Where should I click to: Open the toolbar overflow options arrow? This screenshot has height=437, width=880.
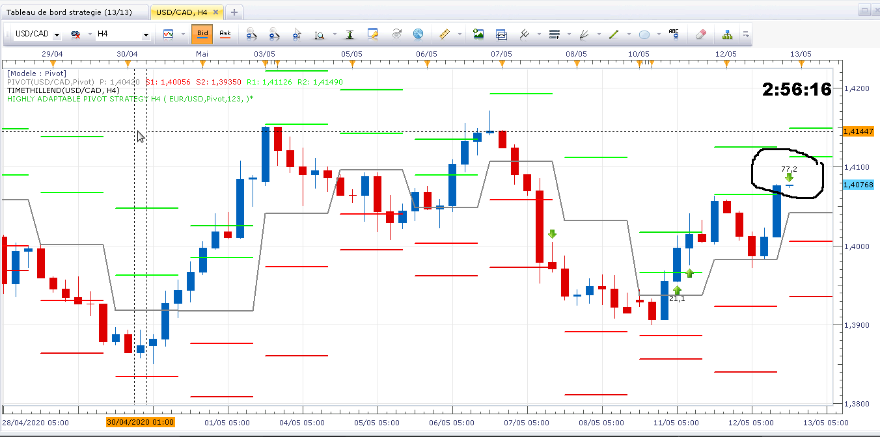coord(746,34)
